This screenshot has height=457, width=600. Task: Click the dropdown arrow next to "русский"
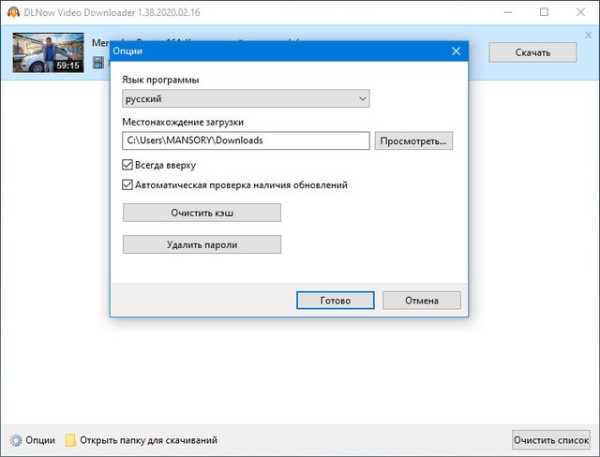pyautogui.click(x=362, y=98)
